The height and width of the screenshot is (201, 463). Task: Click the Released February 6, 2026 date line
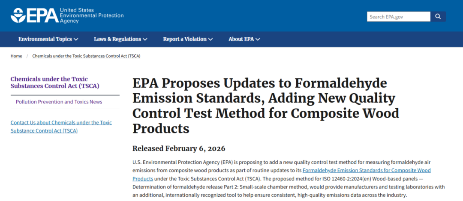pos(179,148)
